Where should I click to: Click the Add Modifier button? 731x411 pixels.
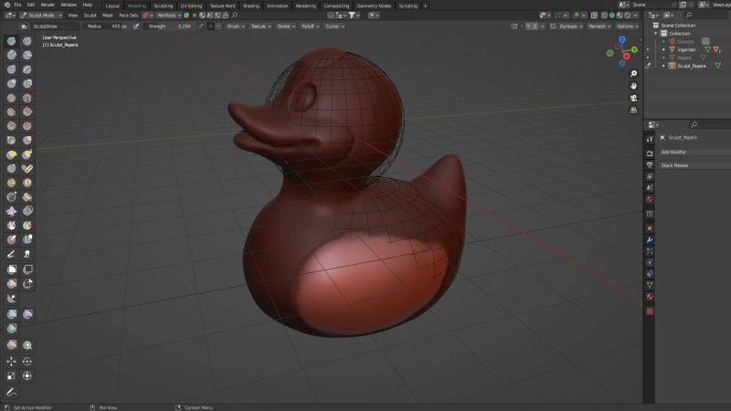click(x=694, y=152)
